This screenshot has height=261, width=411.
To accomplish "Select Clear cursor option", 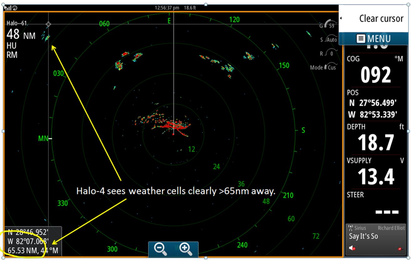I will coord(381,18).
